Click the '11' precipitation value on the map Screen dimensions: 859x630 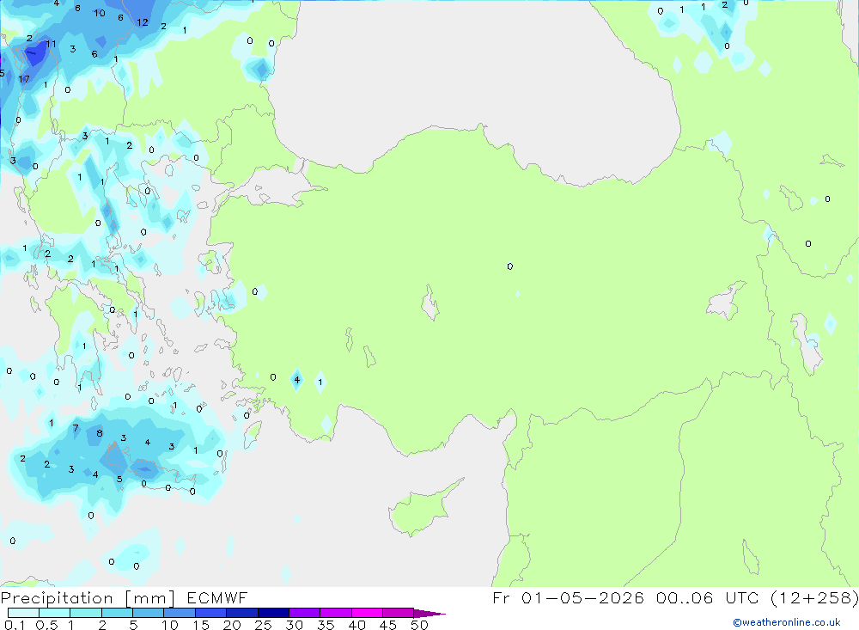pos(51,44)
